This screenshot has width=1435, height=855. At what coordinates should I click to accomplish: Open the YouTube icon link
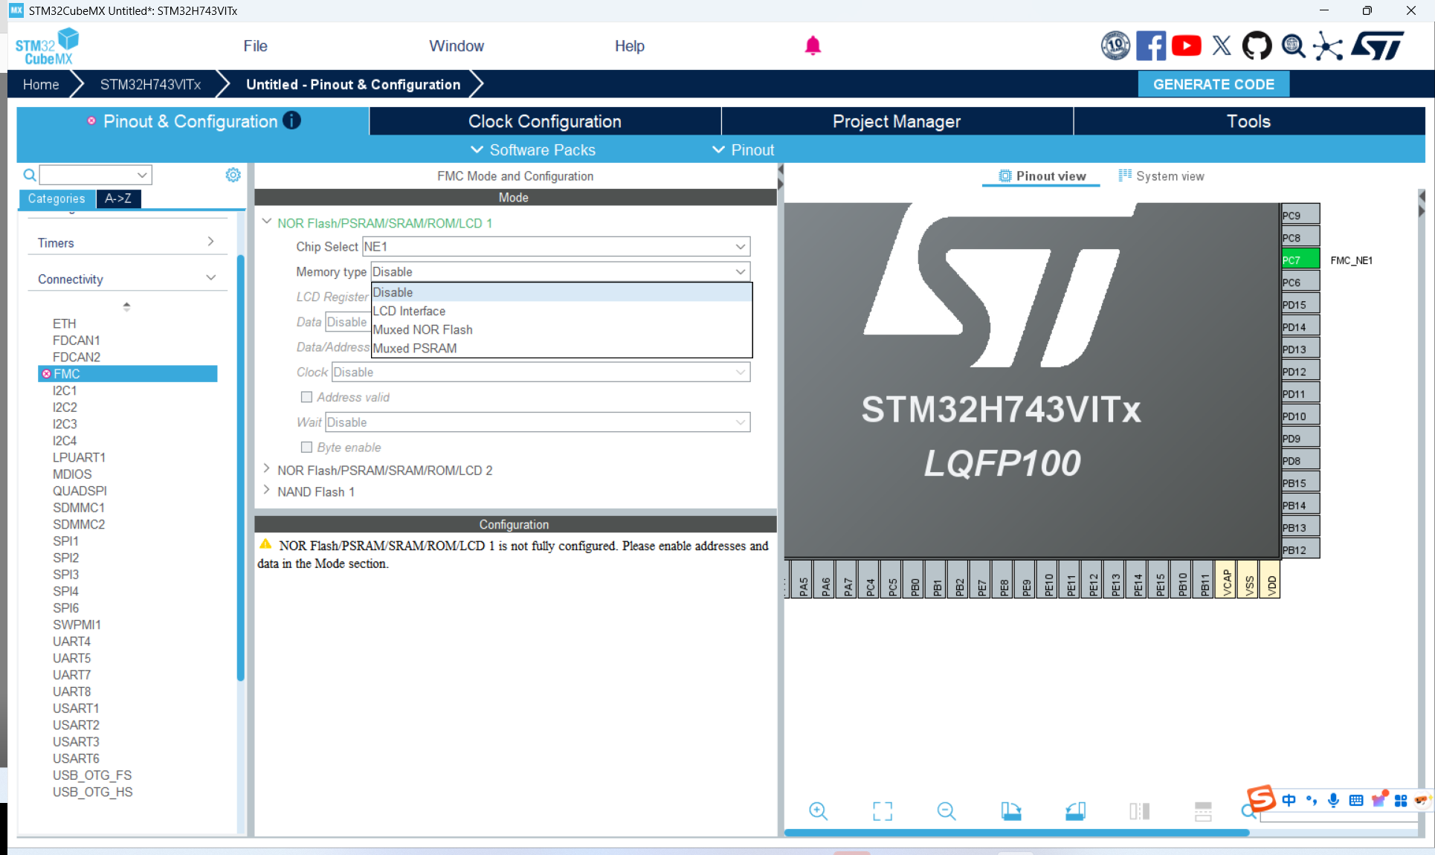coord(1186,46)
